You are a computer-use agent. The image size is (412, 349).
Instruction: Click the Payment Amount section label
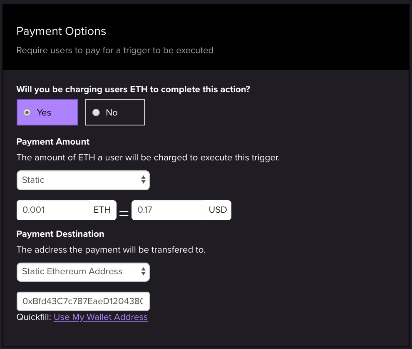pyautogui.click(x=53, y=142)
